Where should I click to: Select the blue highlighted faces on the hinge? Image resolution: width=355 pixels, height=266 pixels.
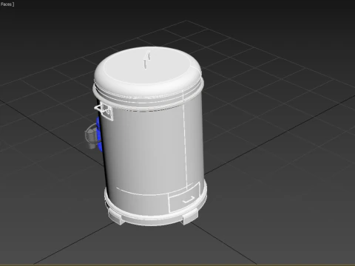(x=98, y=134)
